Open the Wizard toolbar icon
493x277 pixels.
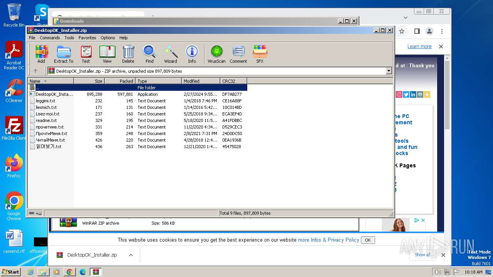[171, 54]
